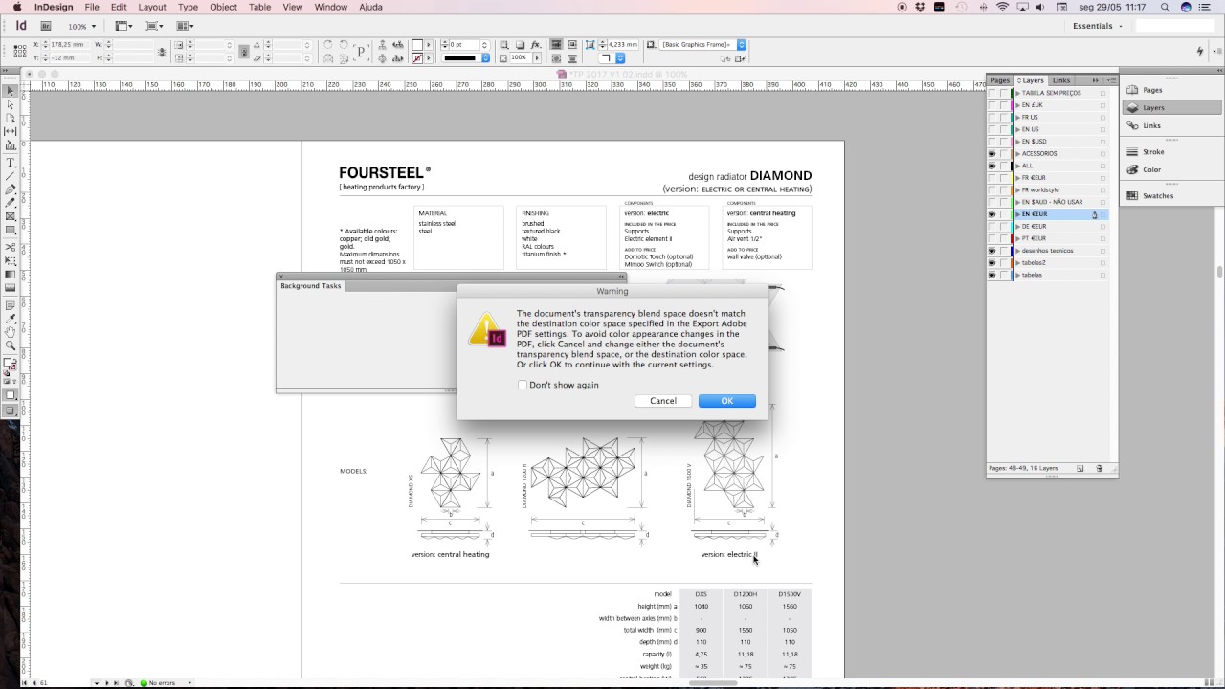Expand the DE €EUR layer
1225x689 pixels.
tap(1018, 227)
